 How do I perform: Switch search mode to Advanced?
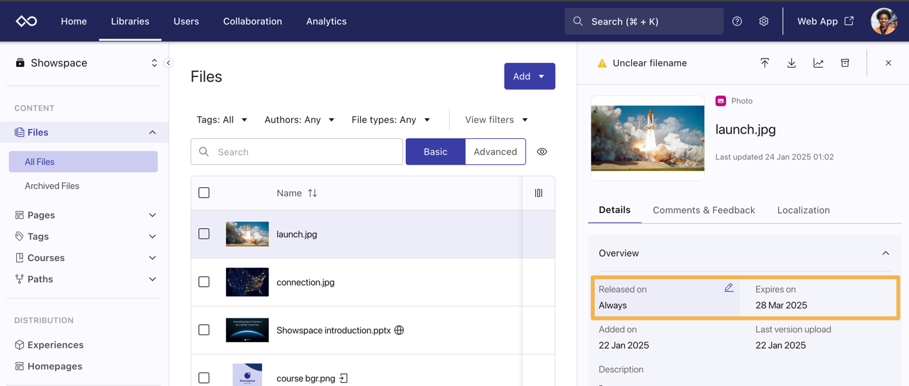tap(495, 152)
